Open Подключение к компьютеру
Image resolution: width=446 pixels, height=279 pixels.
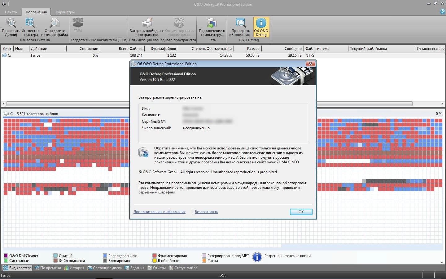212,27
